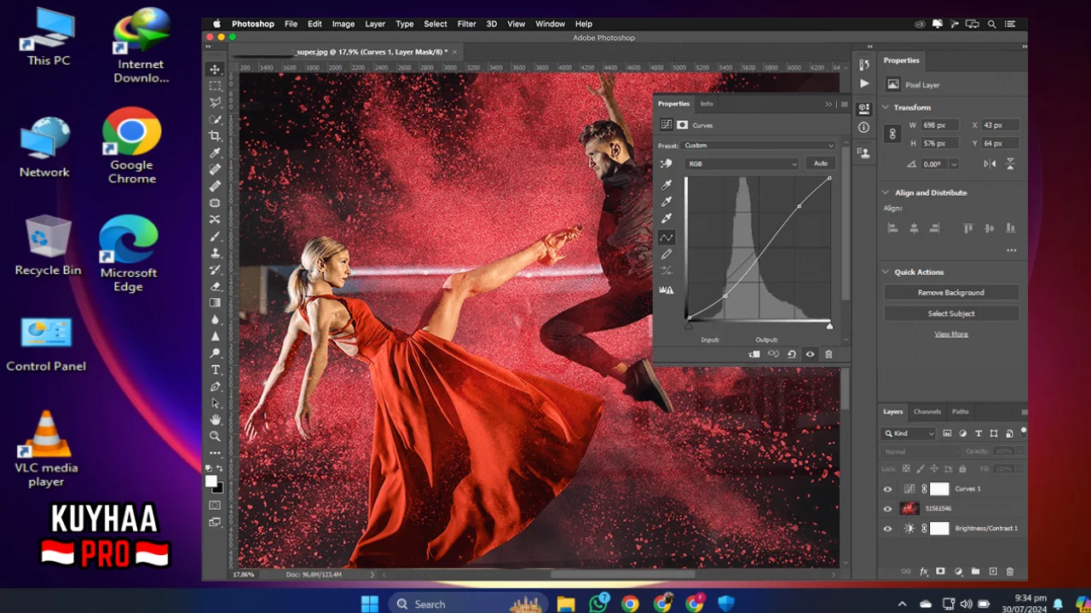Hide the 51561546 layer
1091x613 pixels.
pyautogui.click(x=887, y=509)
